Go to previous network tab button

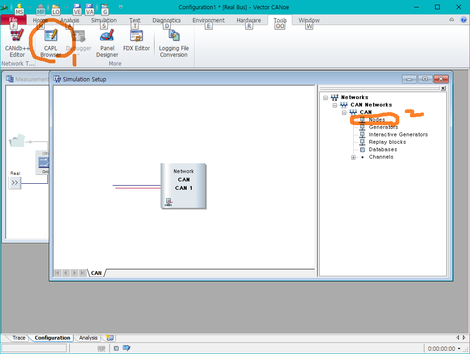coord(66,273)
